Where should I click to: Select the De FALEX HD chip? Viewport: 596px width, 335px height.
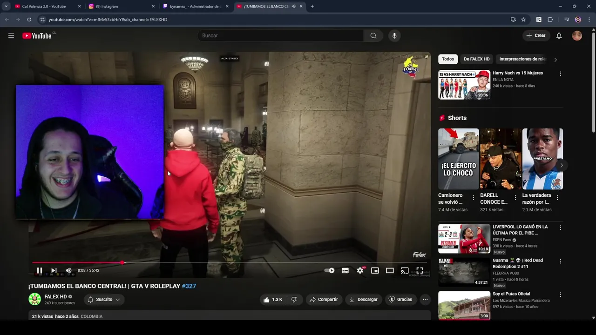476,59
